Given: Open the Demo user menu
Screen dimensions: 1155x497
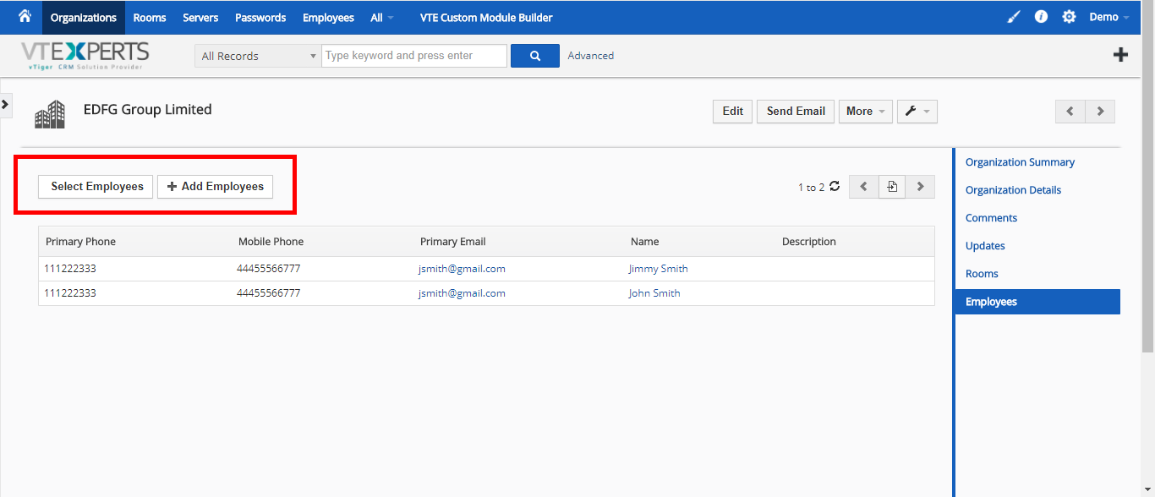Looking at the screenshot, I should pyautogui.click(x=1108, y=17).
